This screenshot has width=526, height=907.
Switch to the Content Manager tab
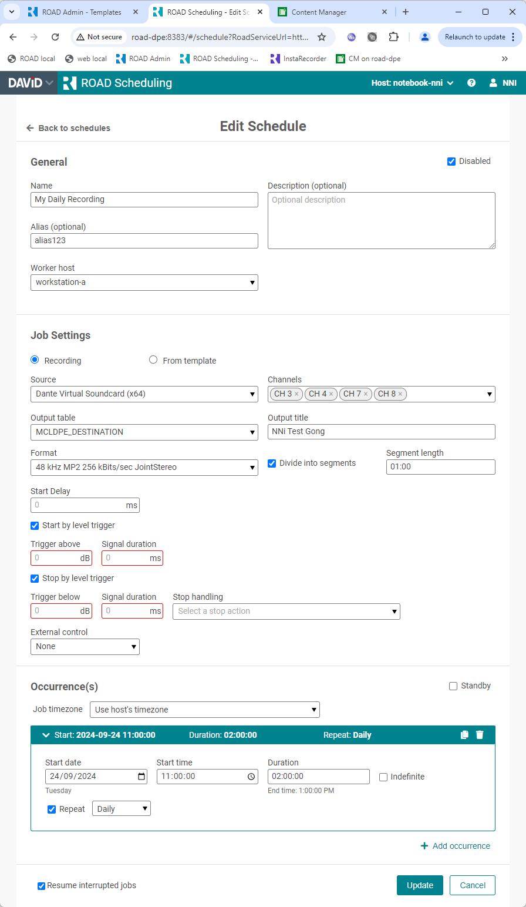tap(319, 12)
